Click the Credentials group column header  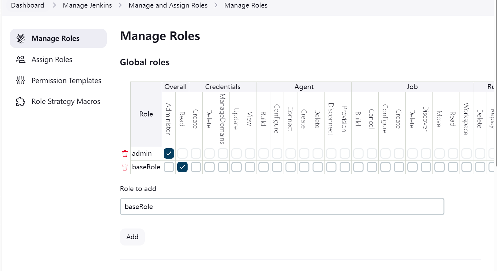(223, 87)
